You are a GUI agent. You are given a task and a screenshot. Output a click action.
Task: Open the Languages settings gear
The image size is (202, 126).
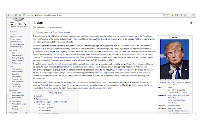tap(26, 113)
